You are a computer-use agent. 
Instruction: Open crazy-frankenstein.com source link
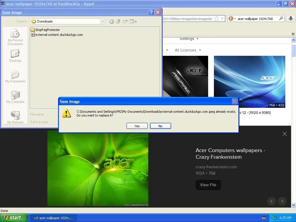216,167
